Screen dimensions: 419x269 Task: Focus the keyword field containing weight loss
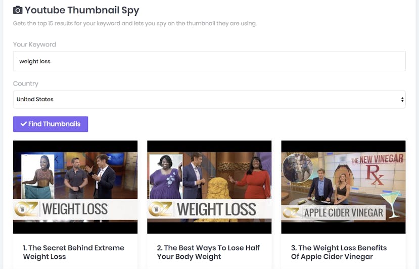coord(209,61)
